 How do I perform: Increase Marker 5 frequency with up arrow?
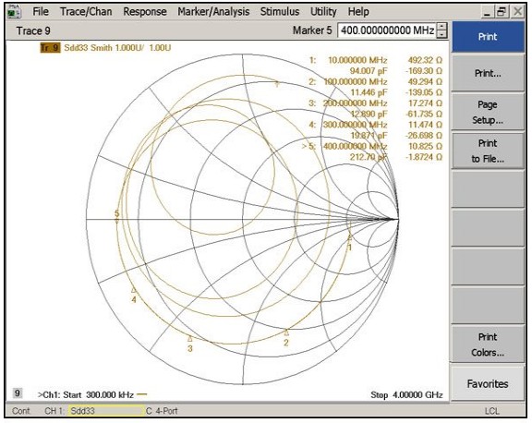coord(441,27)
